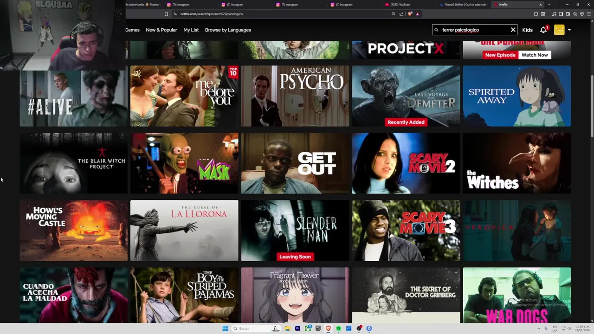Open Windows Start menu
This screenshot has width=594, height=334.
(225, 328)
